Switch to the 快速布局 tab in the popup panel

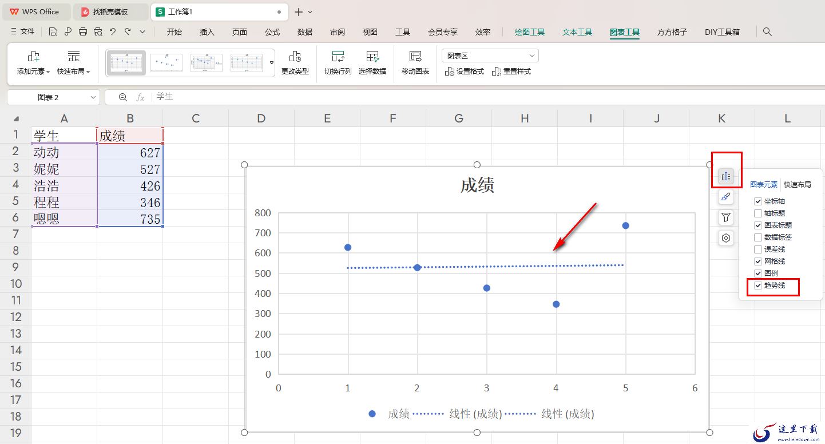(x=798, y=184)
